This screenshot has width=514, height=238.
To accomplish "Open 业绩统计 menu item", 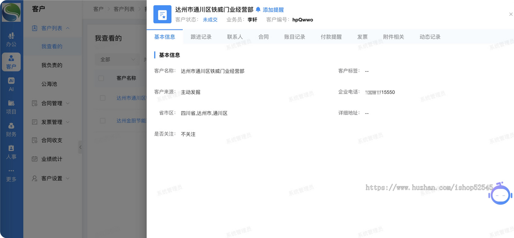I will pyautogui.click(x=52, y=159).
